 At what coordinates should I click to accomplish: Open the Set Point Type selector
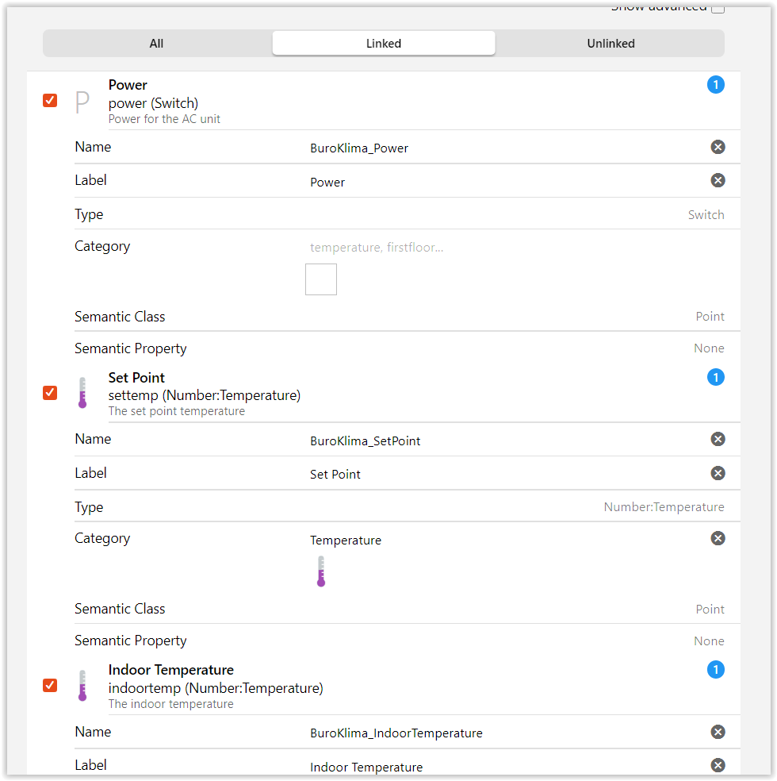coord(664,507)
